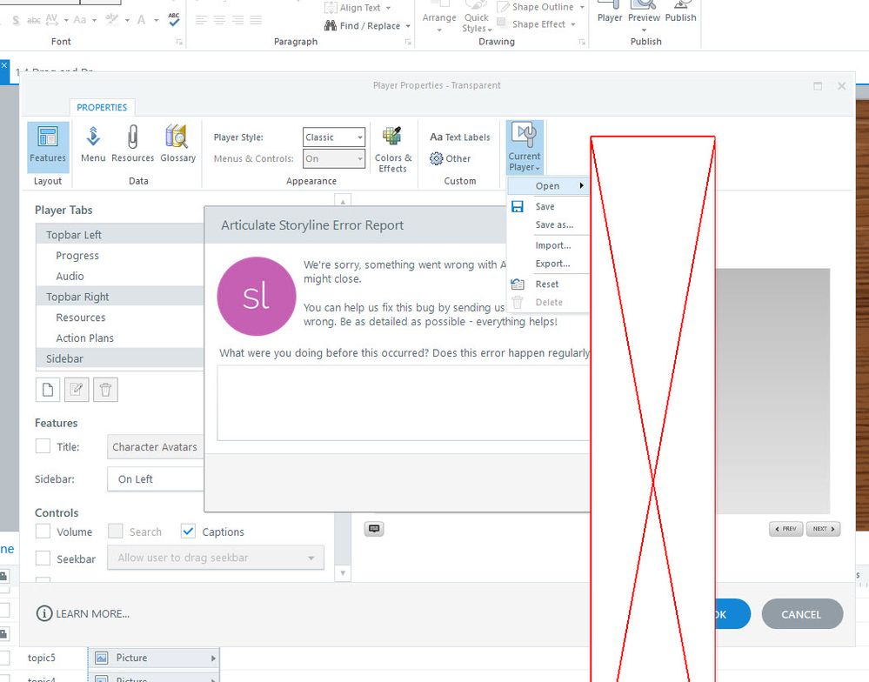Click the Reset menu item

[547, 284]
